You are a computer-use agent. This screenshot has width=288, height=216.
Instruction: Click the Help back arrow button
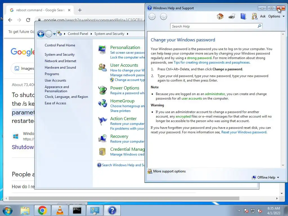[152, 17]
